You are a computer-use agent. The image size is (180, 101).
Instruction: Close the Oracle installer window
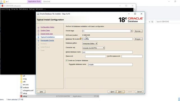click(141, 14)
